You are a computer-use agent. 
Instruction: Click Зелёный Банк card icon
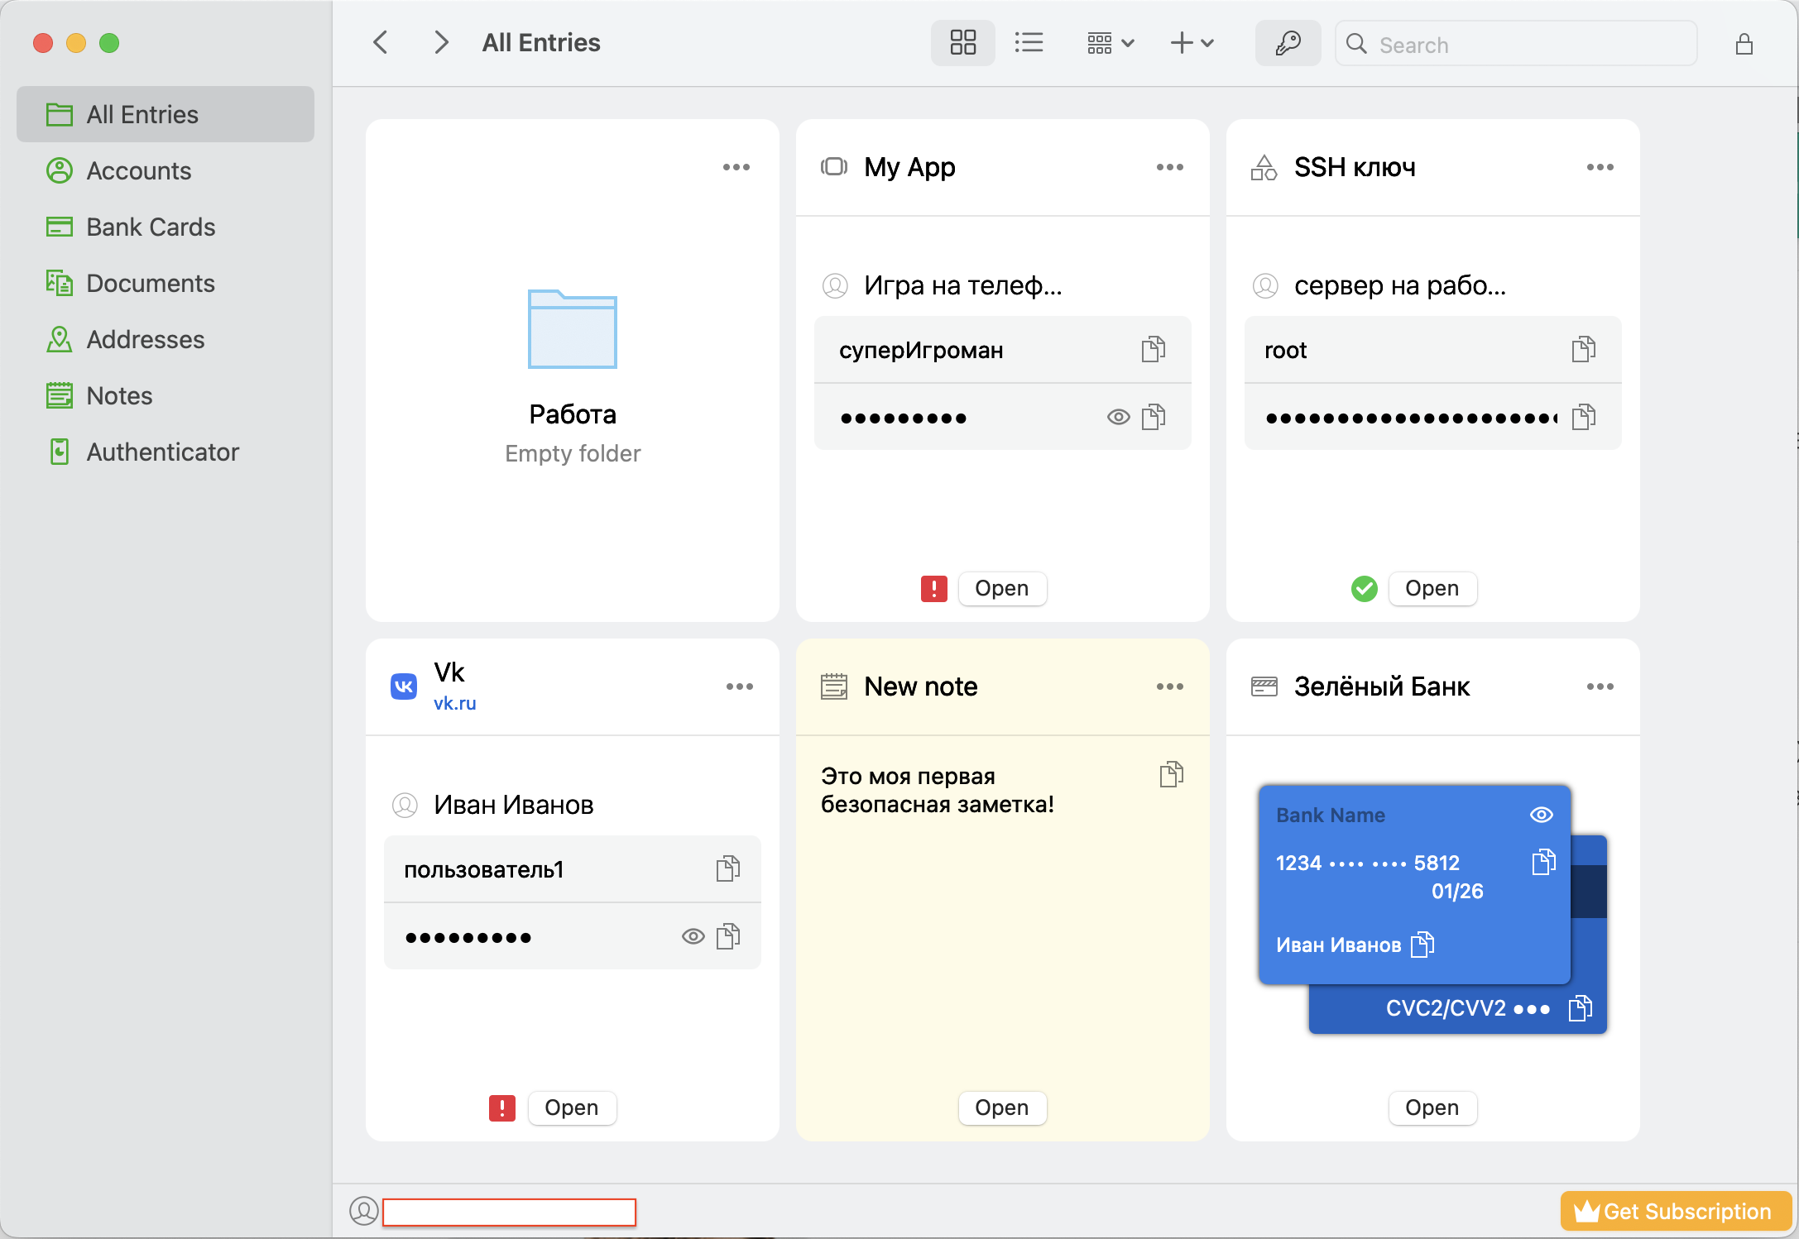[x=1264, y=686]
